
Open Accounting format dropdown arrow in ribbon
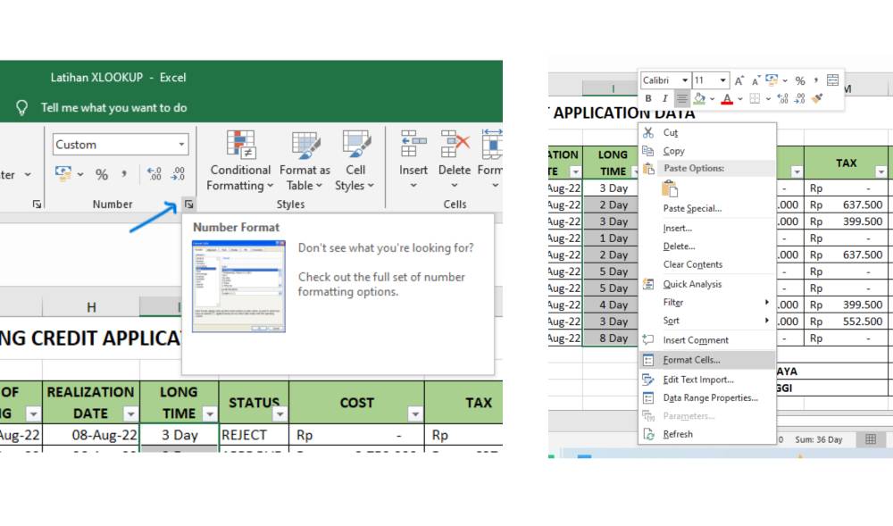80,174
